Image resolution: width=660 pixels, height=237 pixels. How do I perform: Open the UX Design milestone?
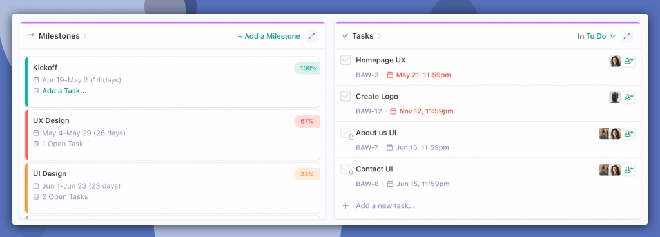173,135
